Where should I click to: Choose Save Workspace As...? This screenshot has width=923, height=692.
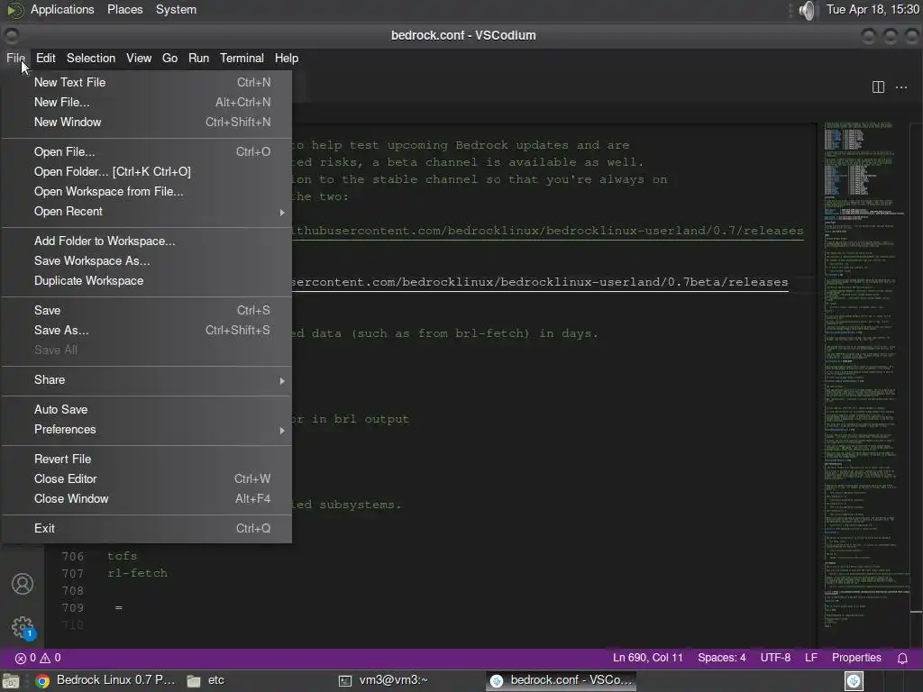click(147, 261)
